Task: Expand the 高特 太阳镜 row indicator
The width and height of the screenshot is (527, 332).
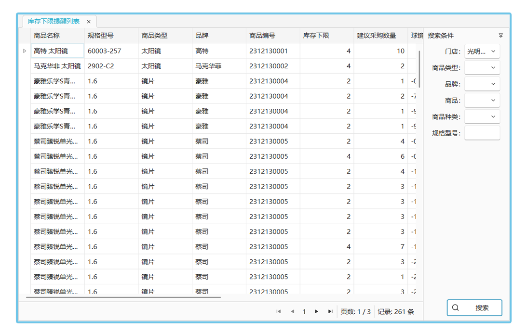Action: tap(25, 51)
